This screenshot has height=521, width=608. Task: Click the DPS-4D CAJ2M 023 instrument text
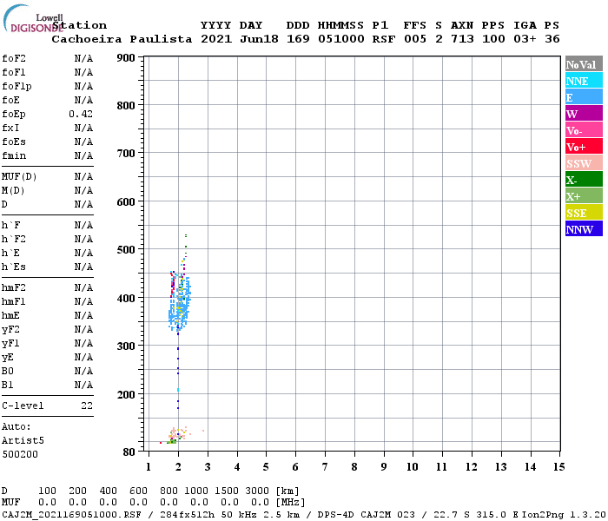366,515
